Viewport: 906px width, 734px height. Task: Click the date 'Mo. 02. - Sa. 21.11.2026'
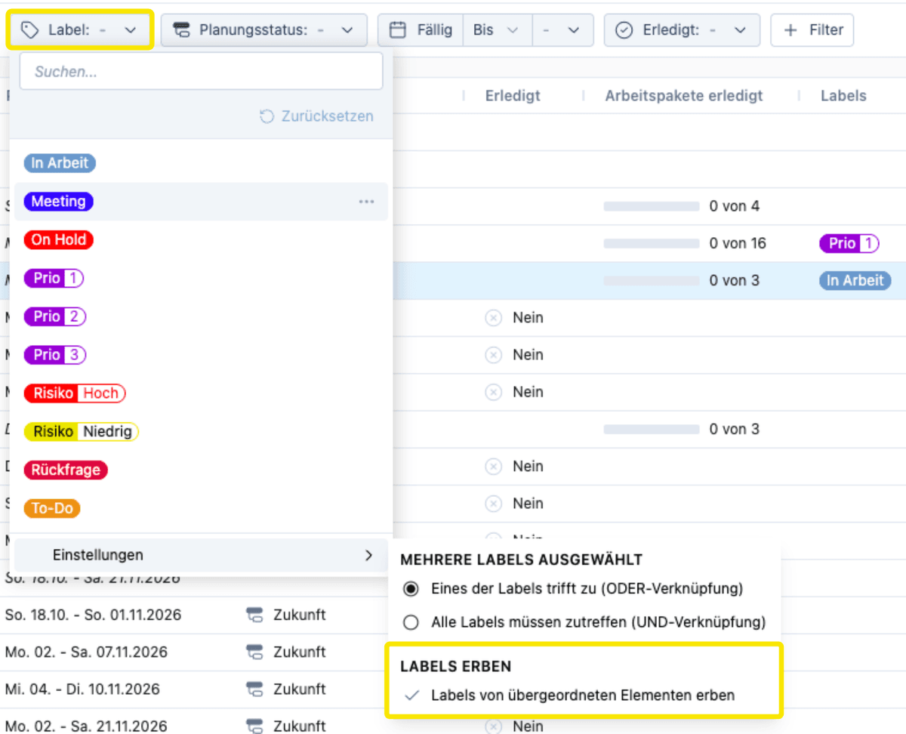[x=86, y=726]
